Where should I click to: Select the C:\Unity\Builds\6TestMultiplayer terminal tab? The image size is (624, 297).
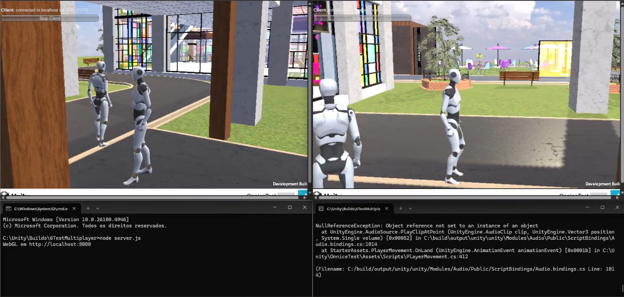click(352, 208)
